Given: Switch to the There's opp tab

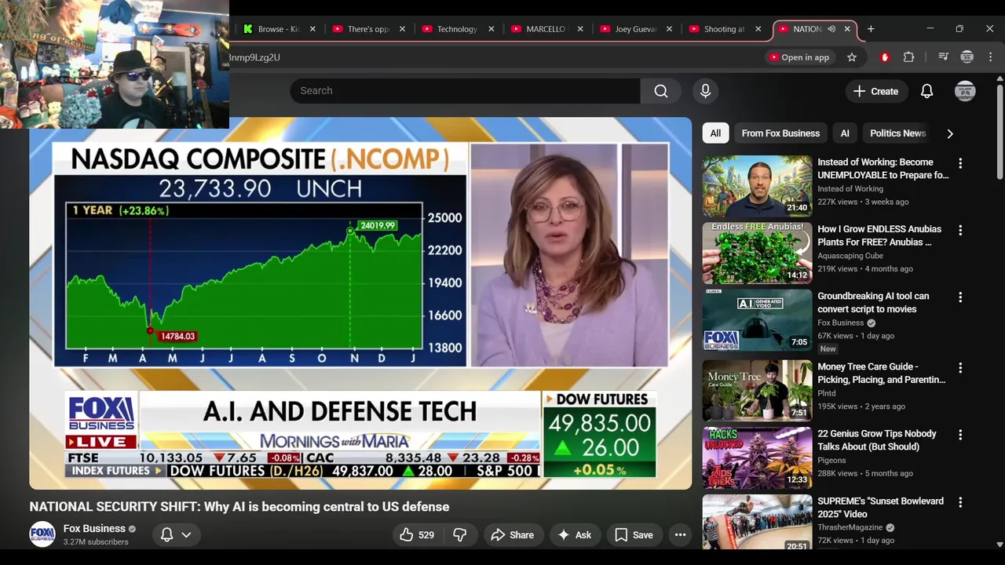Looking at the screenshot, I should tap(367, 29).
